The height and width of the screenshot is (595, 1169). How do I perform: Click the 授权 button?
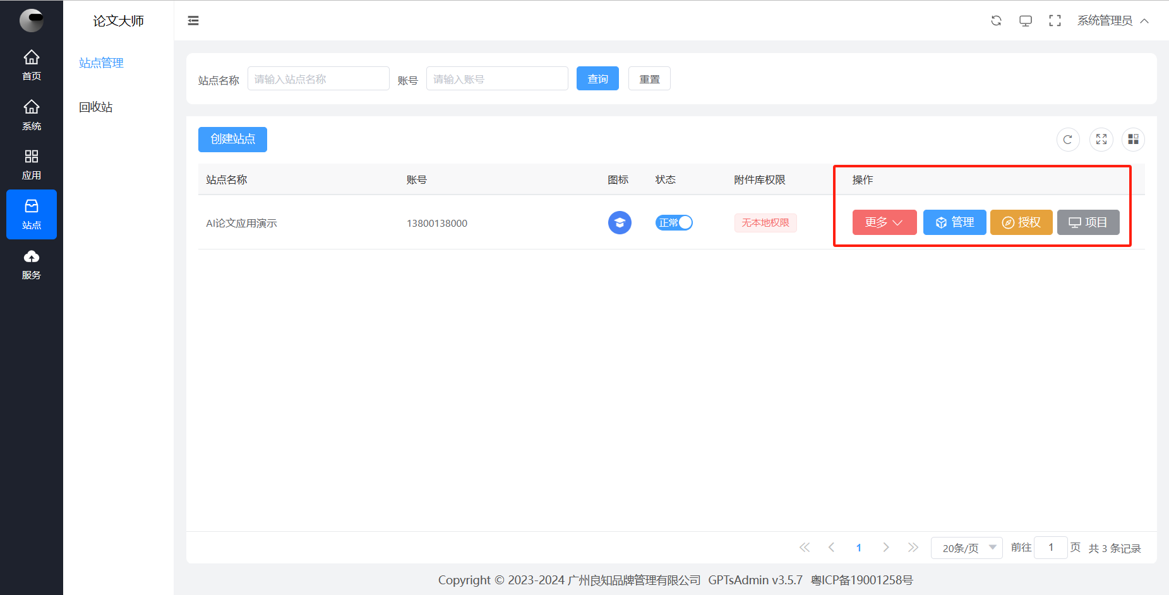[1021, 222]
